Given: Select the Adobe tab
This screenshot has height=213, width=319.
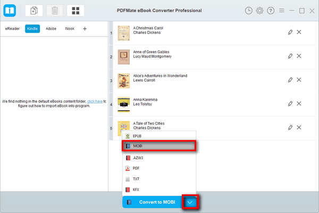Looking at the screenshot, I should click(51, 29).
